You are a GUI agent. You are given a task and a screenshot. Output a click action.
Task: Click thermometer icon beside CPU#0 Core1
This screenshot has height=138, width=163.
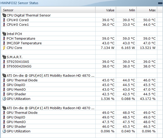[x=4, y=24]
